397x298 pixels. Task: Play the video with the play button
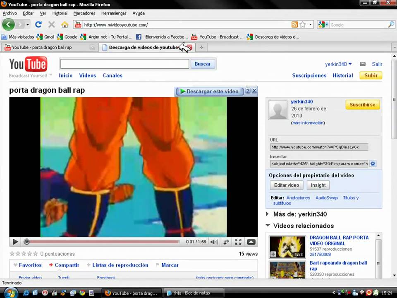click(x=15, y=242)
